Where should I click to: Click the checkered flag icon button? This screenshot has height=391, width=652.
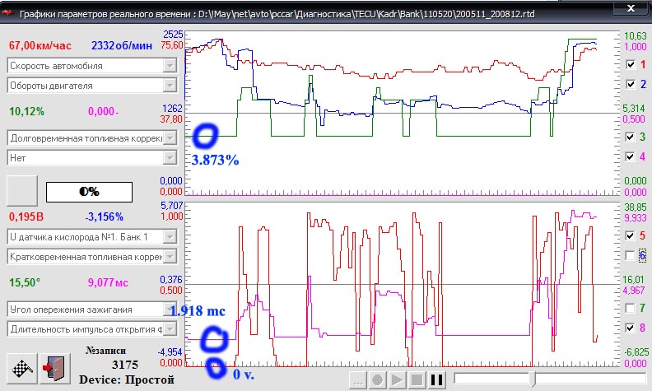coord(21,368)
